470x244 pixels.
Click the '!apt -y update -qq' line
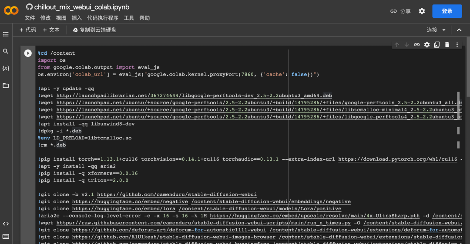[66, 89]
